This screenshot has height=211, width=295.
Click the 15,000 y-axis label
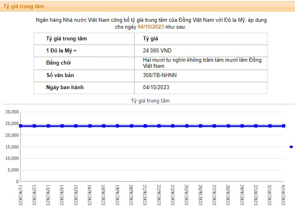(x=12, y=147)
